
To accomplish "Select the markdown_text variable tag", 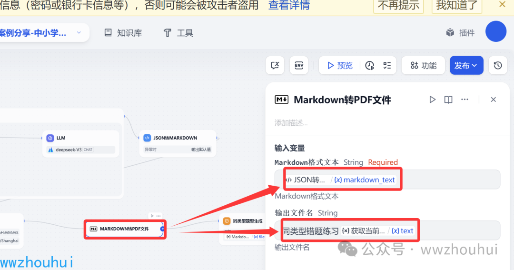I will (x=365, y=180).
